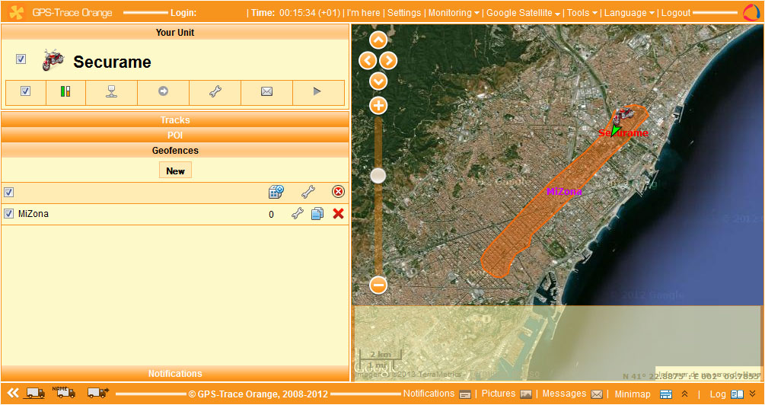Image resolution: width=765 pixels, height=405 pixels.
Task: Click the network connection icon in unit toolbar
Action: click(x=111, y=91)
